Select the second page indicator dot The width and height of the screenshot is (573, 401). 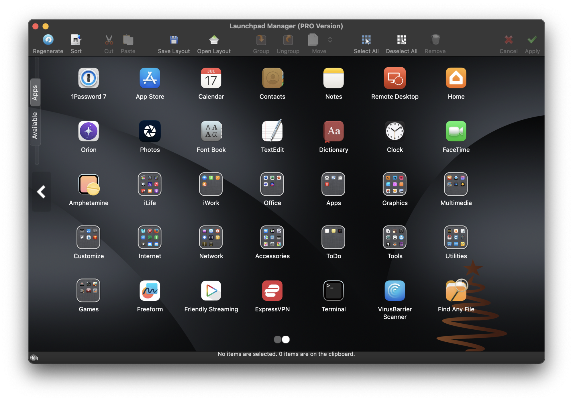click(286, 339)
